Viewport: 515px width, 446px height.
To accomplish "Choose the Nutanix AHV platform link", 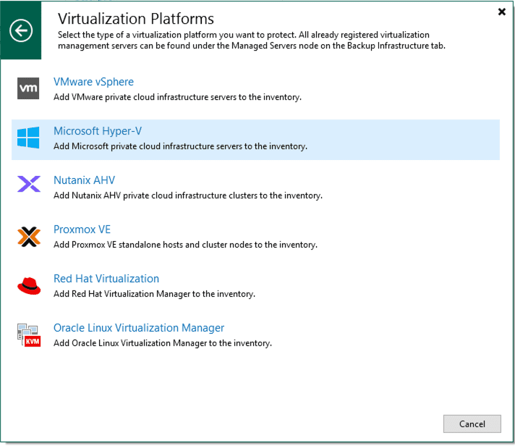I will coord(84,180).
